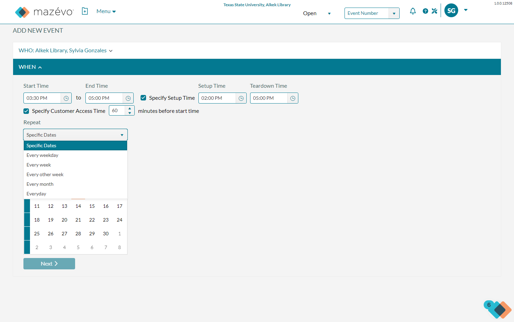Open the tools wrench icon
514x322 pixels.
434,11
